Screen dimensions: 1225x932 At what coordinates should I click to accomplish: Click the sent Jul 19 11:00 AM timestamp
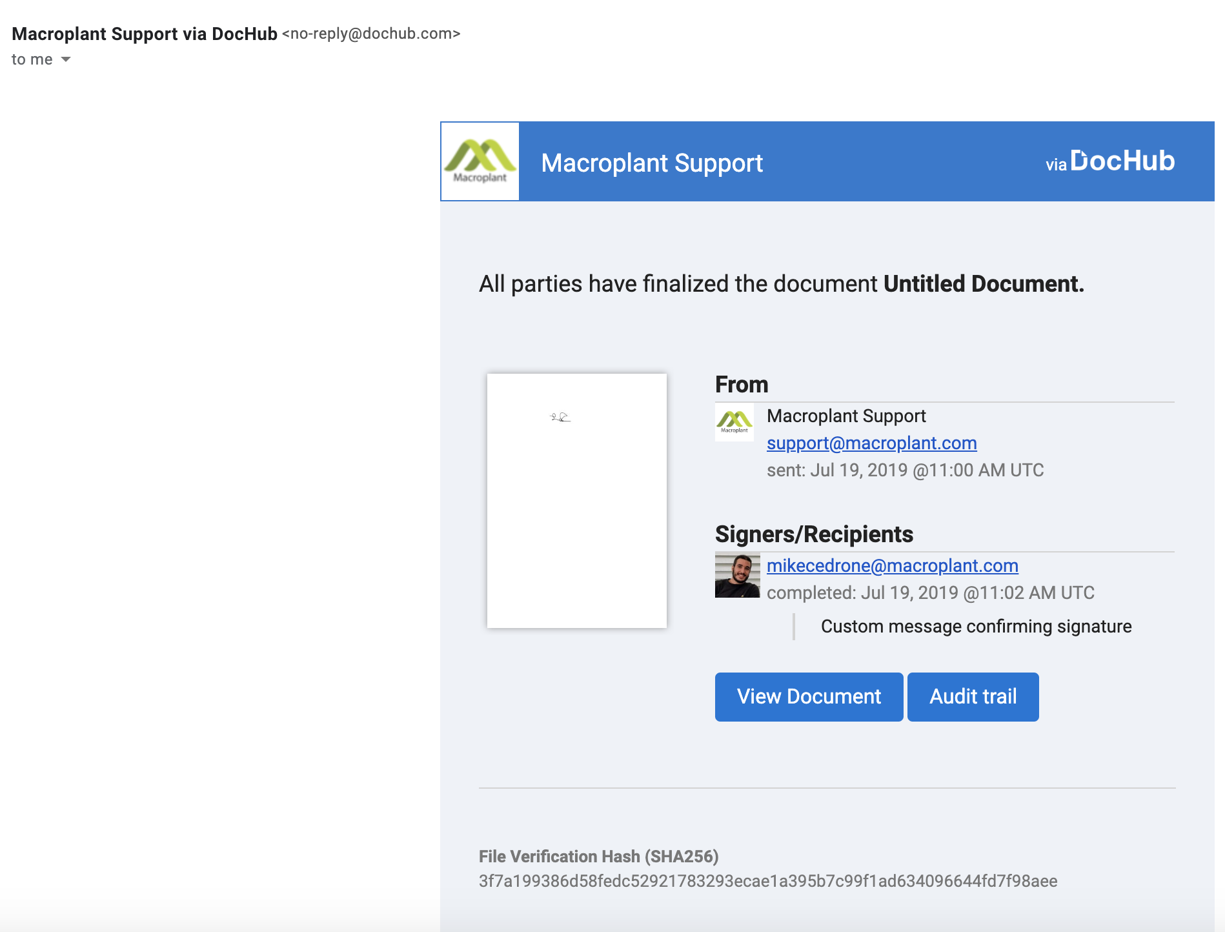(x=905, y=470)
